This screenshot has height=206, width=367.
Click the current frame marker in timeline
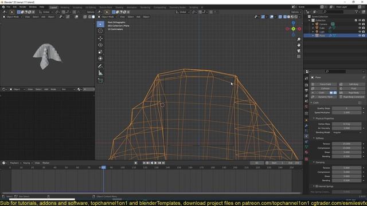pyautogui.click(x=104, y=168)
